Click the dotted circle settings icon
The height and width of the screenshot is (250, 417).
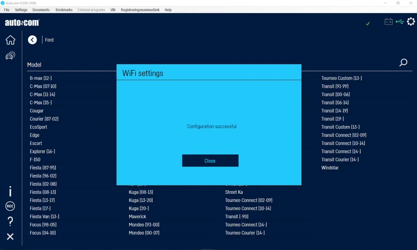(x=411, y=22)
